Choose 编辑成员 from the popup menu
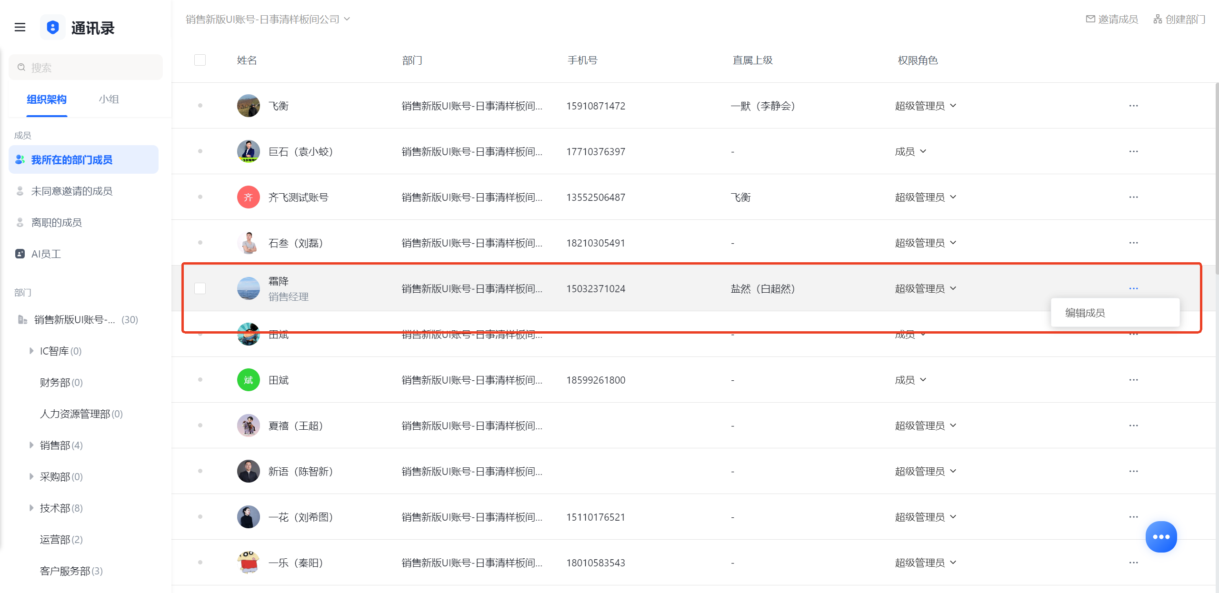The image size is (1219, 593). [1115, 313]
